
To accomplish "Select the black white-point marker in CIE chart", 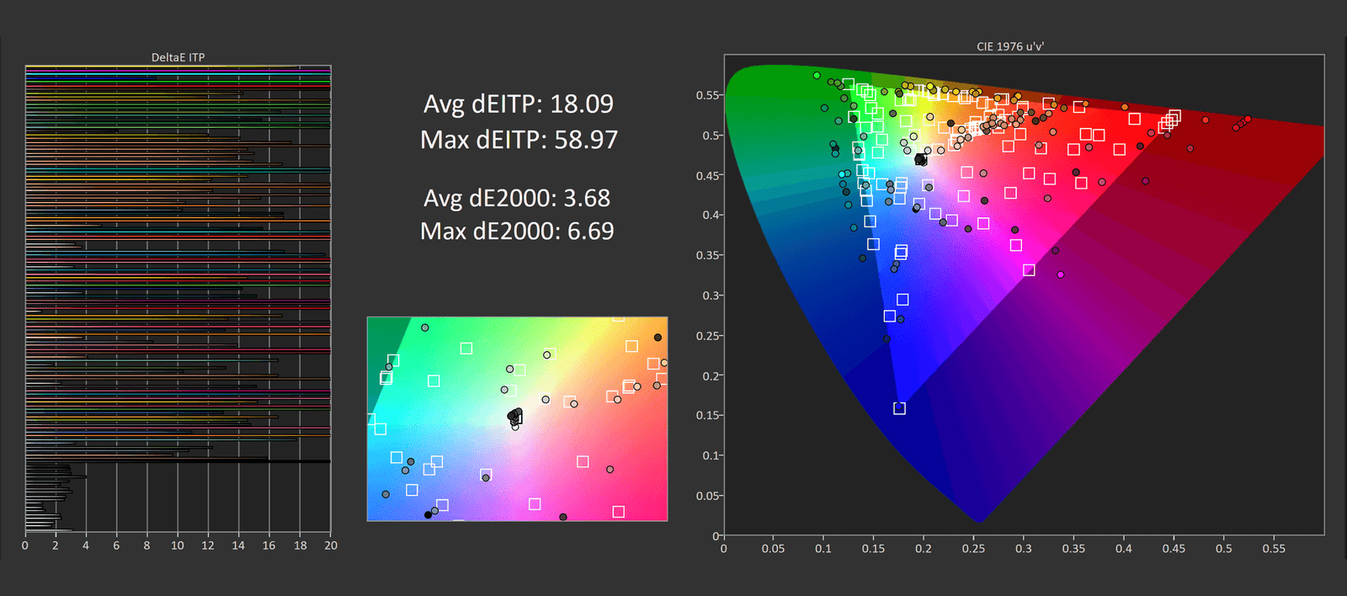I will coord(920,159).
